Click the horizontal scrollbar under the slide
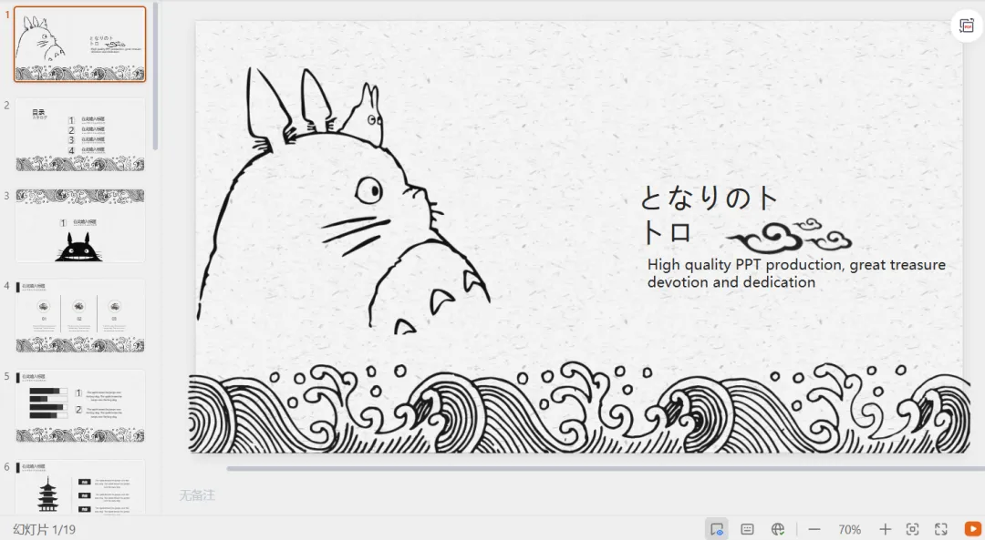The image size is (985, 540). (606, 468)
